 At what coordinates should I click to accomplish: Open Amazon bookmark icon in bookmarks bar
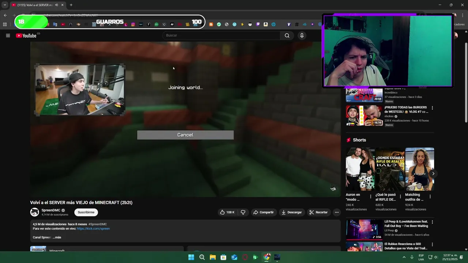point(265,24)
